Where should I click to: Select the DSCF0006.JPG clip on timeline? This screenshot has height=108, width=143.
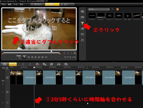tap(49, 78)
